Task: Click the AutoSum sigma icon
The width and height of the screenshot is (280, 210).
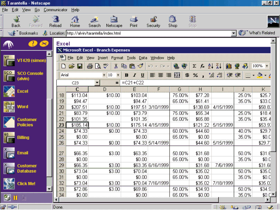Action: pyautogui.click(x=194, y=66)
